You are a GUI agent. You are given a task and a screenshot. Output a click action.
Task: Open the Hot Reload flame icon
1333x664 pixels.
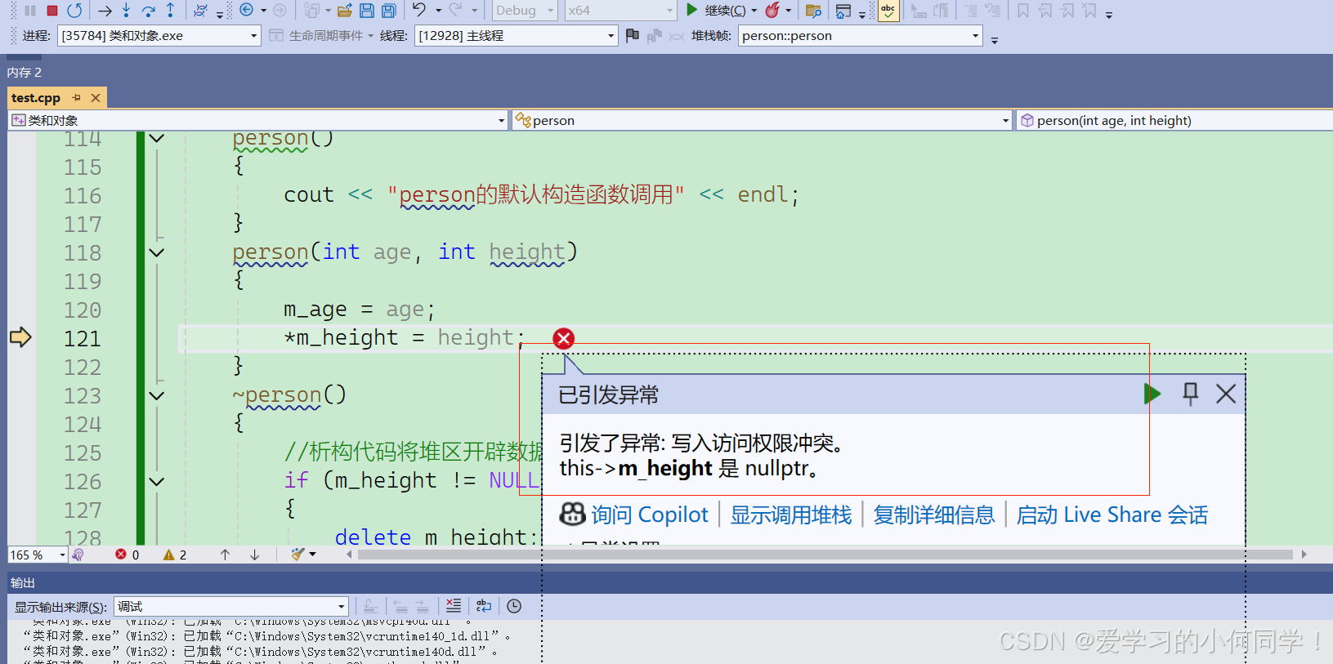772,10
